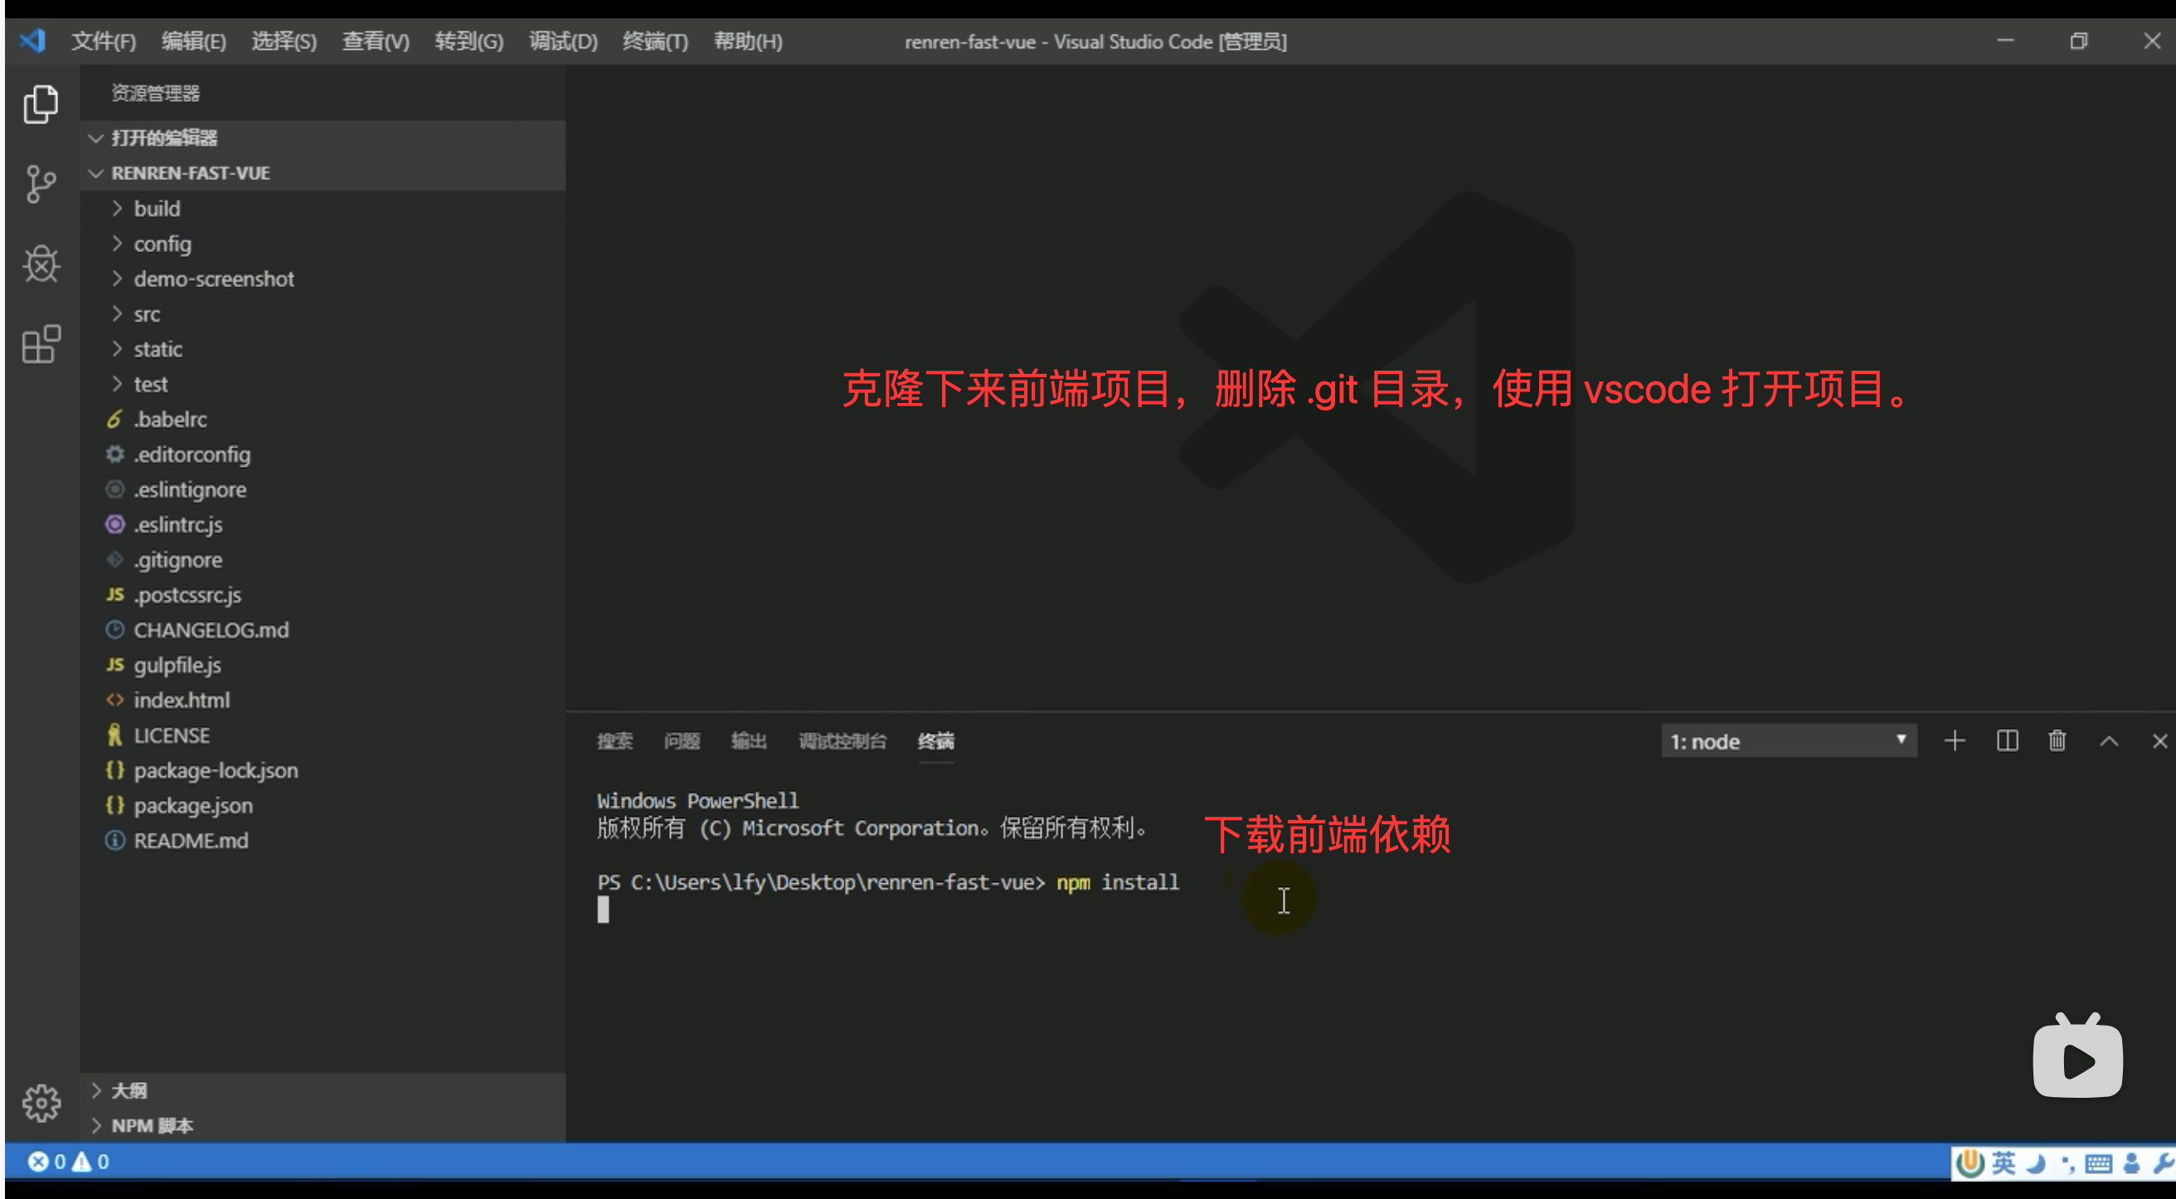Switch to the 输出 panel tab

[749, 741]
